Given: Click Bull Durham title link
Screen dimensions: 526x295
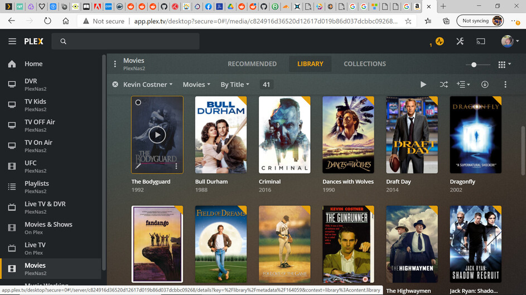Looking at the screenshot, I should (x=211, y=181).
